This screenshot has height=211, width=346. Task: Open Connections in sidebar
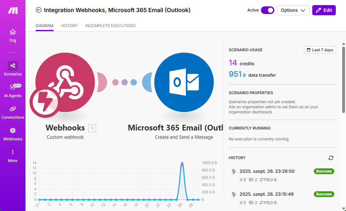coord(12,113)
